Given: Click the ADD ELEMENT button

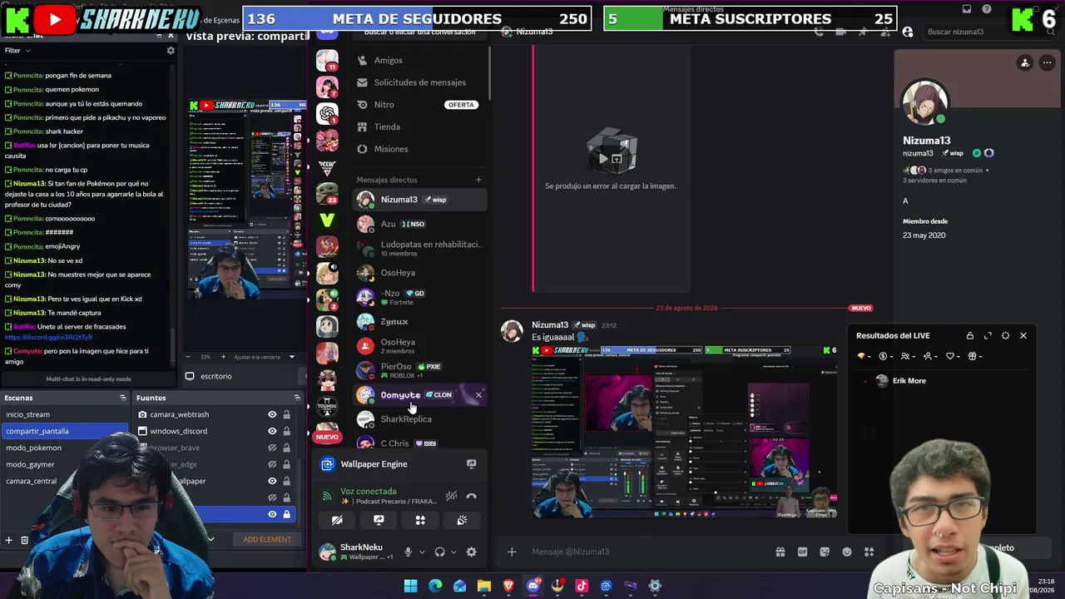Looking at the screenshot, I should pyautogui.click(x=267, y=539).
